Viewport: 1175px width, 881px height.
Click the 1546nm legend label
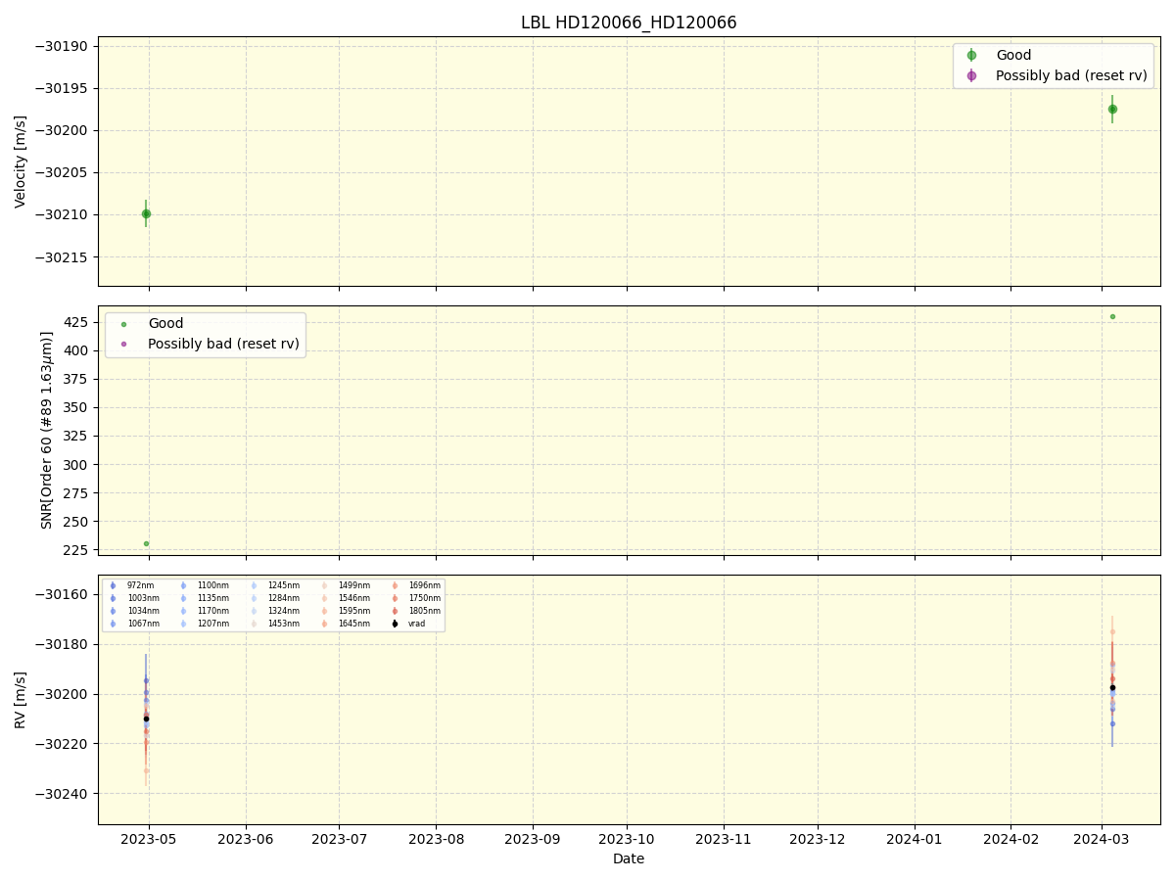[x=354, y=598]
